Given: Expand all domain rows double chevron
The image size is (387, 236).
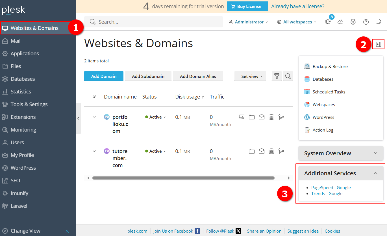Looking at the screenshot, I should point(94,97).
